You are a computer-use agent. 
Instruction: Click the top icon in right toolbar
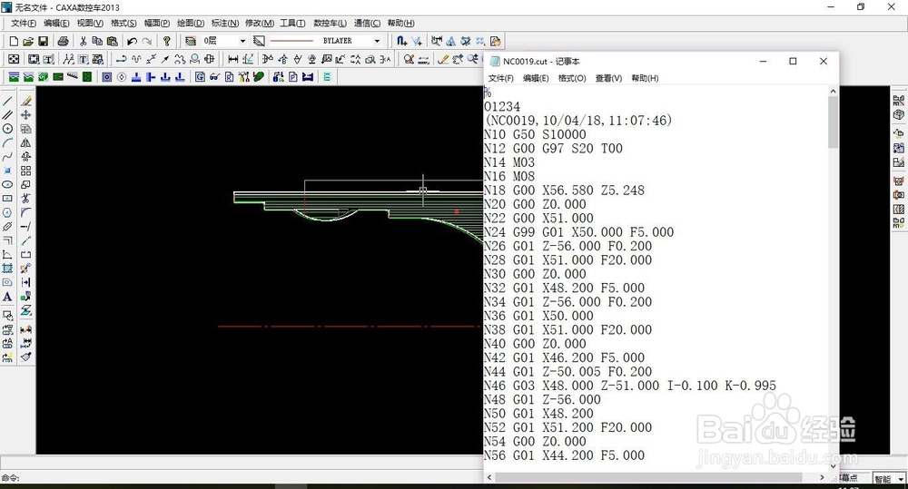click(x=898, y=101)
